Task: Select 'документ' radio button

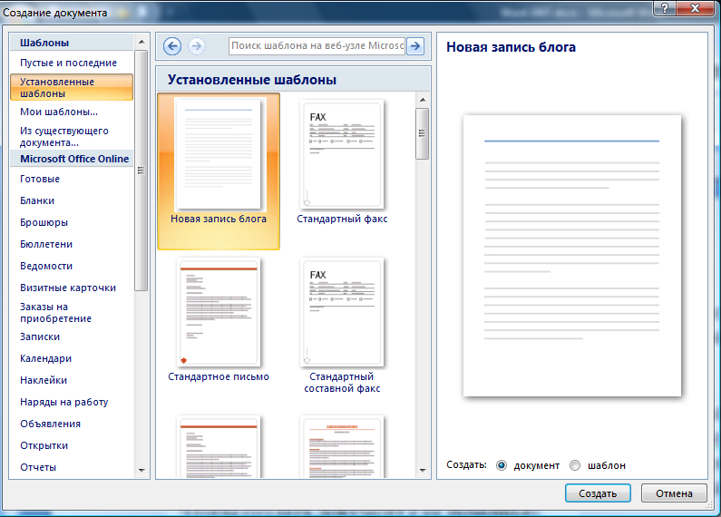Action: (502, 465)
